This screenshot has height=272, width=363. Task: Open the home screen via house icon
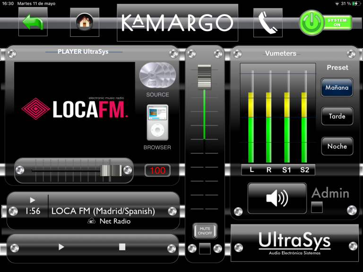point(85,23)
